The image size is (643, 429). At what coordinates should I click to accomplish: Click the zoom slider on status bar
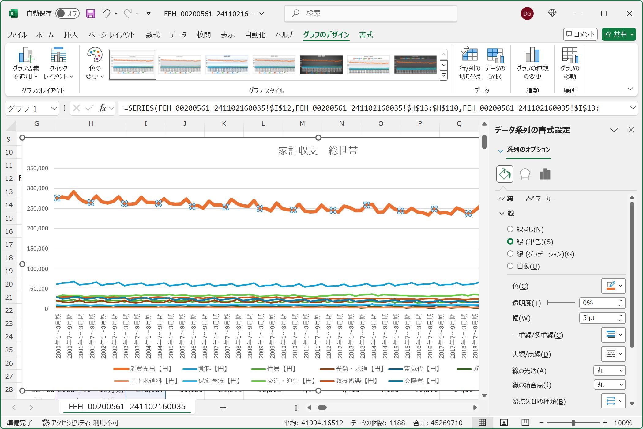(573, 423)
